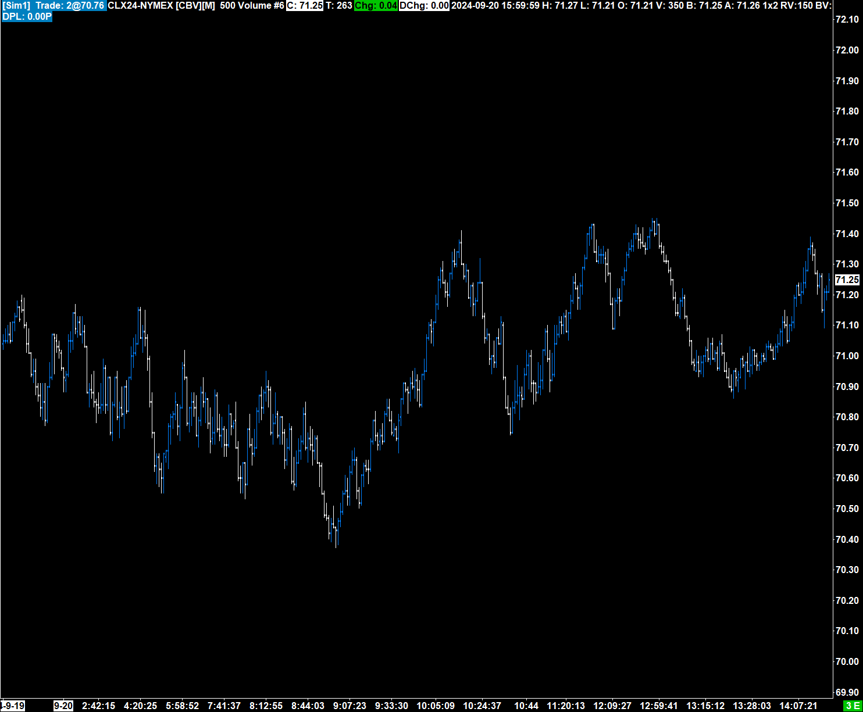Screen dimensions: 863x712
Task: Click the 70.20 price scale label
Action: (847, 600)
